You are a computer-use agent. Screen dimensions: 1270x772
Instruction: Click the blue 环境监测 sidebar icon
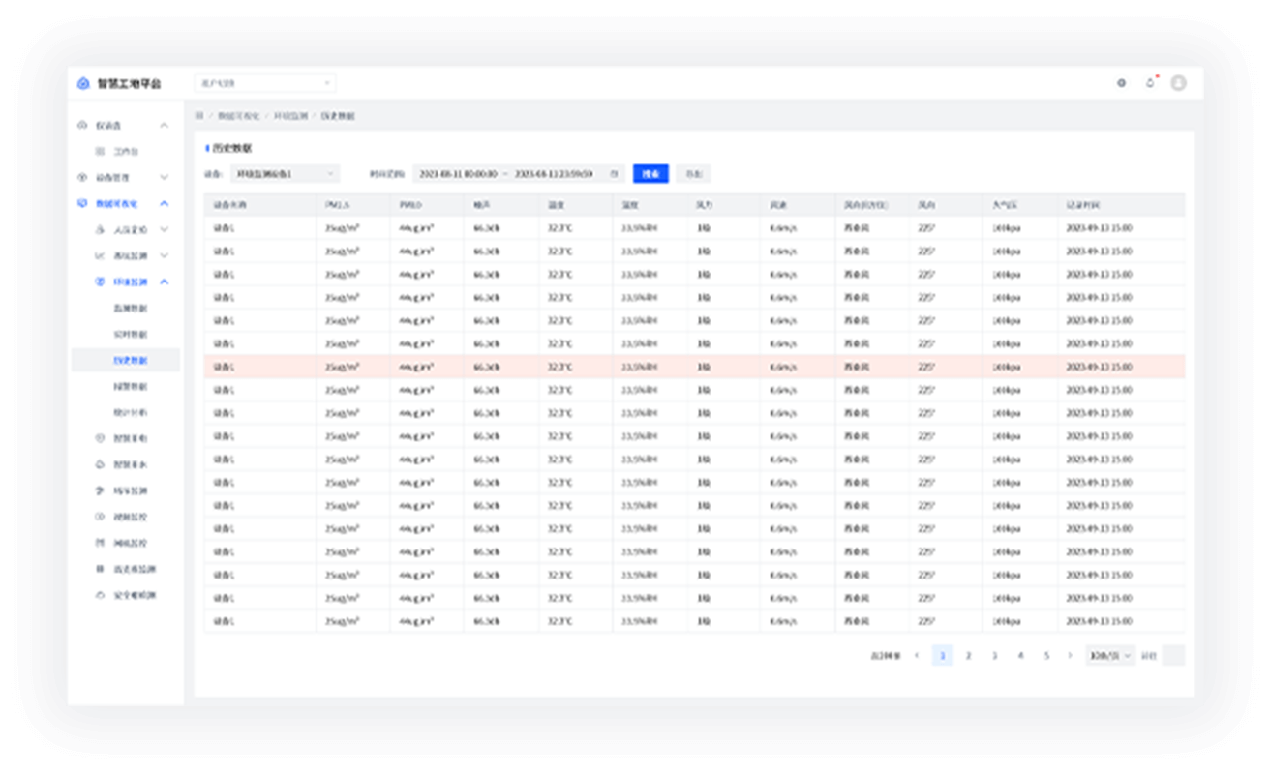100,282
